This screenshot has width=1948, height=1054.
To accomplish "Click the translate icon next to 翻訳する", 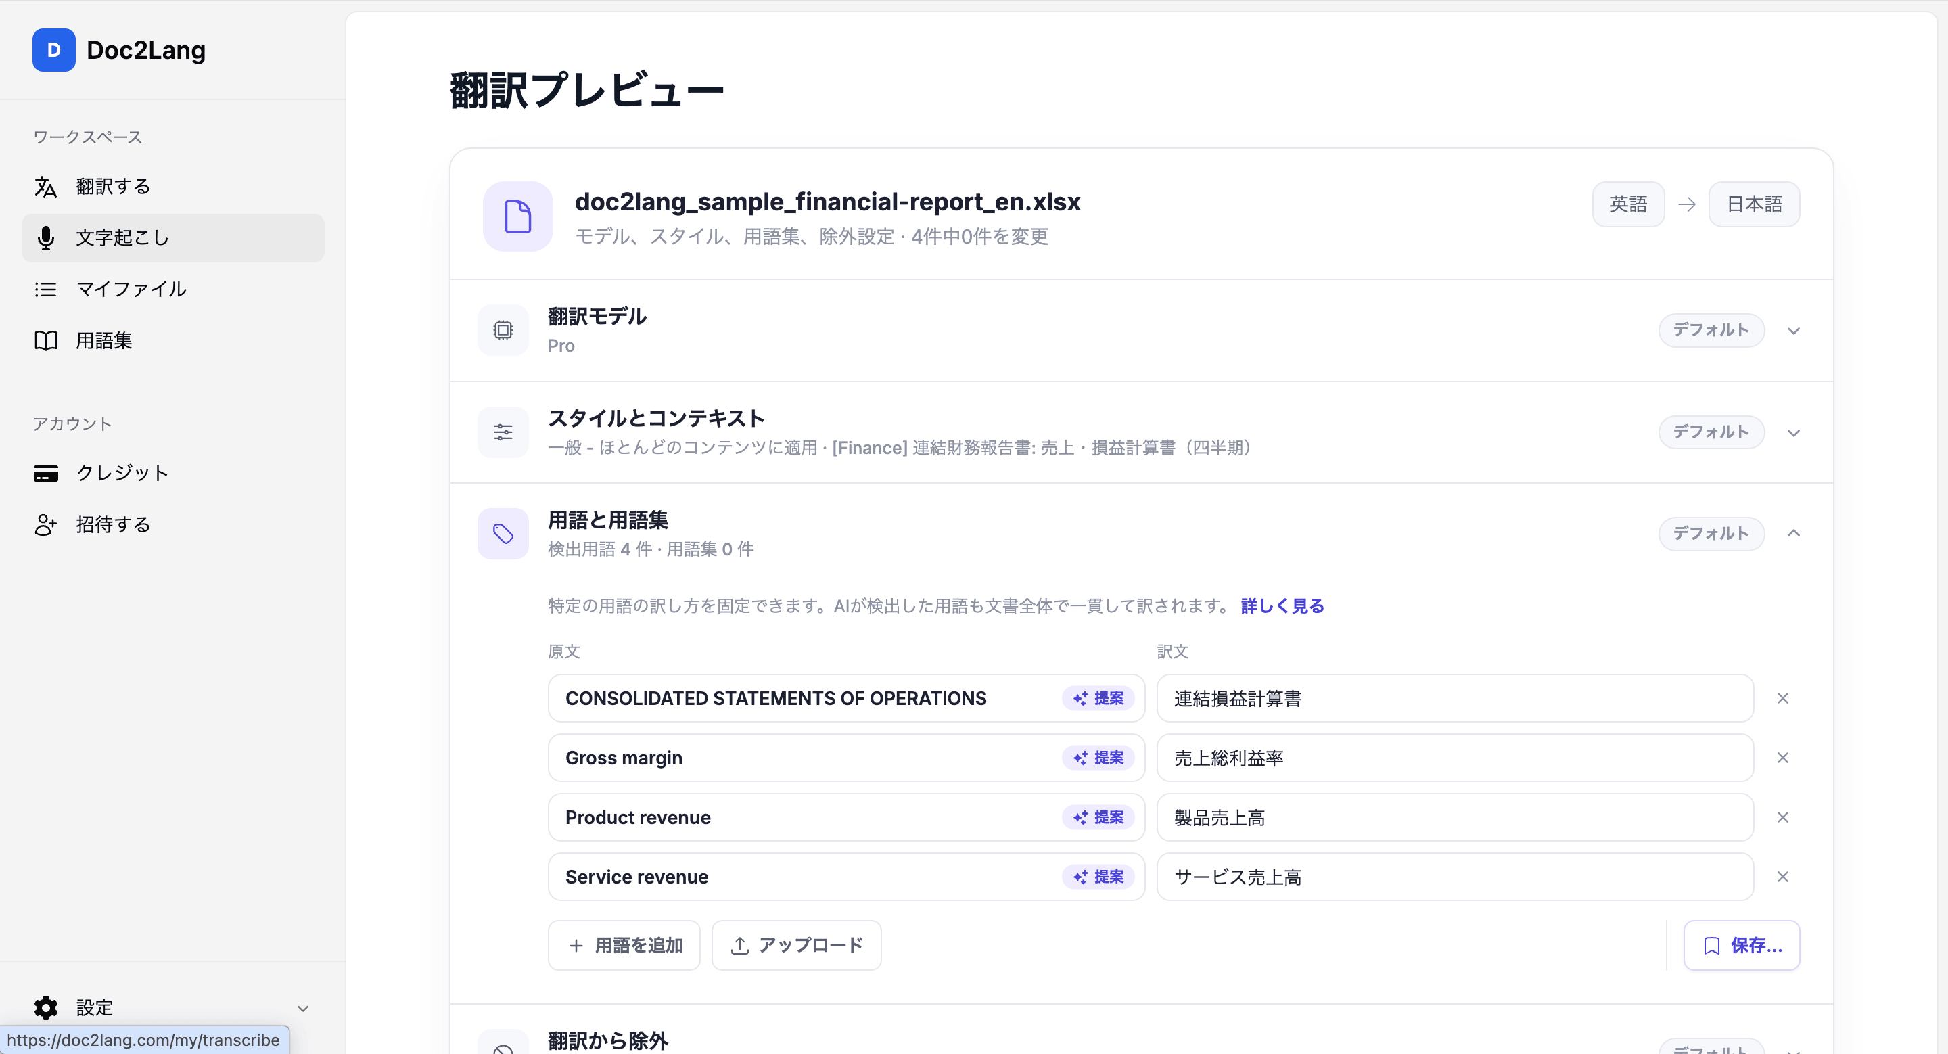I will click(x=45, y=187).
